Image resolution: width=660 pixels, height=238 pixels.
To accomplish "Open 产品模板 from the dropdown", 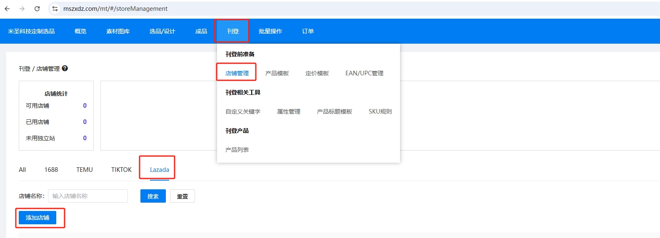I will pyautogui.click(x=277, y=73).
